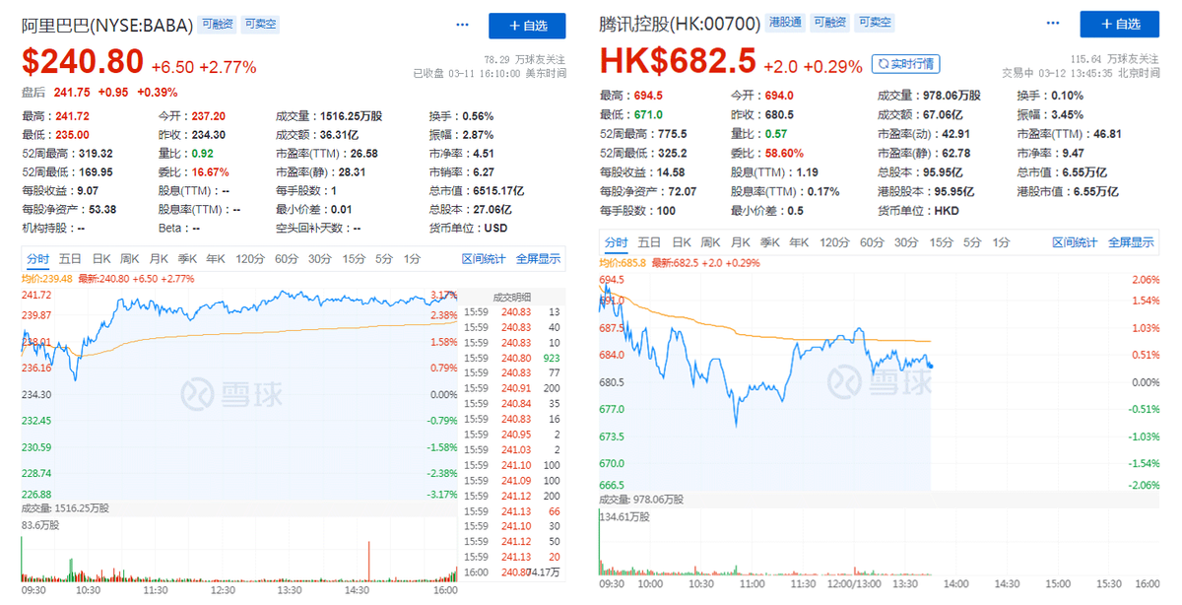Open 区间统计 for the Alibaba chart
Viewport: 1182px width, 605px height.
tap(484, 259)
